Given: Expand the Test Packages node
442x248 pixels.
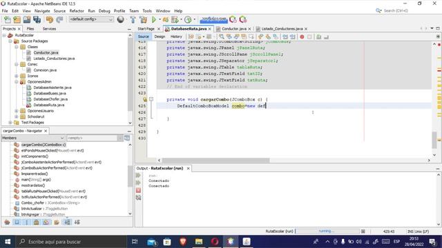Looking at the screenshot, I should (x=10, y=123).
